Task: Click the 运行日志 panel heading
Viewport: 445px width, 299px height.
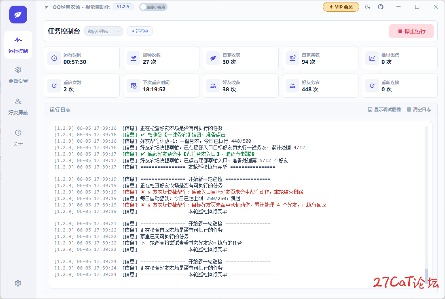Action: pos(60,109)
